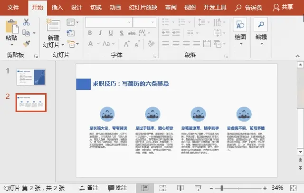Screen dimensions: 304x193
Task: Toggle Underline formatting
Action: point(111,33)
